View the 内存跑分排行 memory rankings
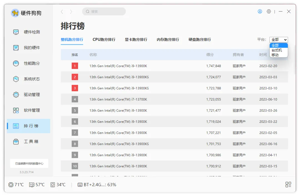Image resolution: width=300 pixels, height=196 pixels. (168, 39)
